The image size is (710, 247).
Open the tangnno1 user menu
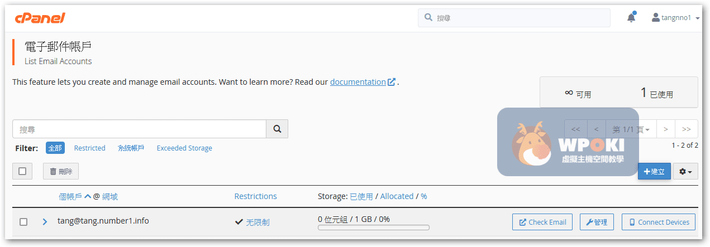(675, 18)
